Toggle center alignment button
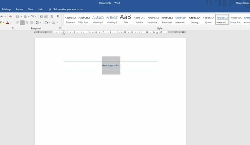Viewport: 250px width, 145px height. coord(22,23)
